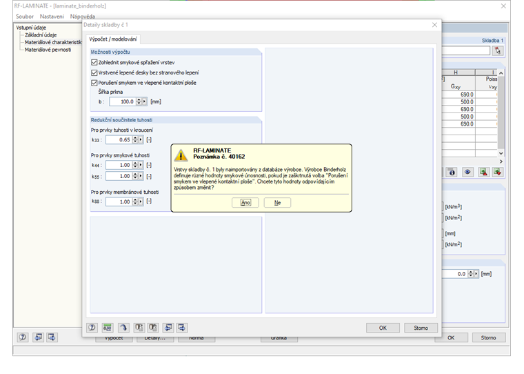
Task: Click the b width input field showing 100.0
Action: tap(123, 101)
